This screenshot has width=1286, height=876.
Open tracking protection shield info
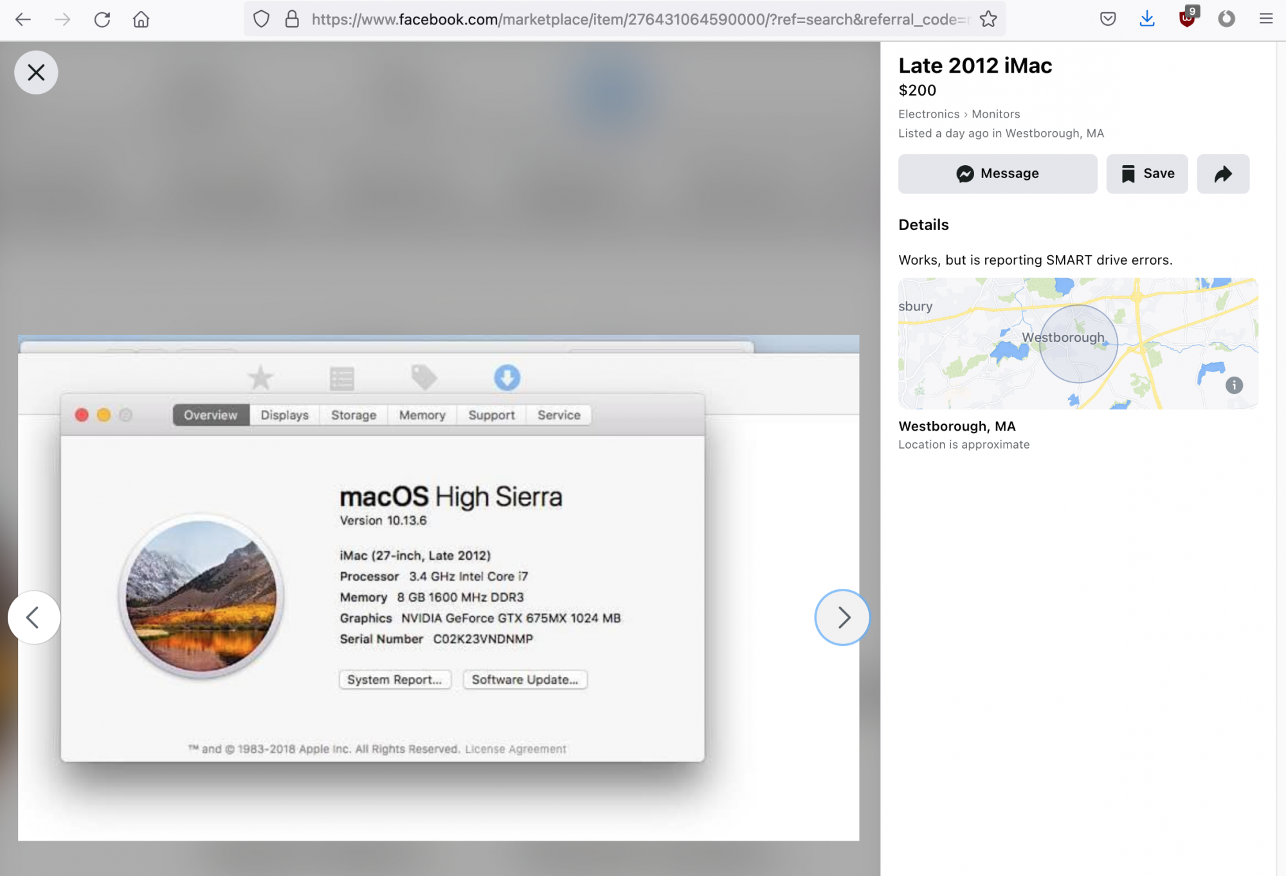pos(261,19)
